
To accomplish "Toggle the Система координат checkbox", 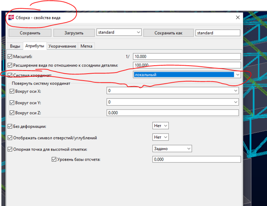I will pyautogui.click(x=10, y=75).
